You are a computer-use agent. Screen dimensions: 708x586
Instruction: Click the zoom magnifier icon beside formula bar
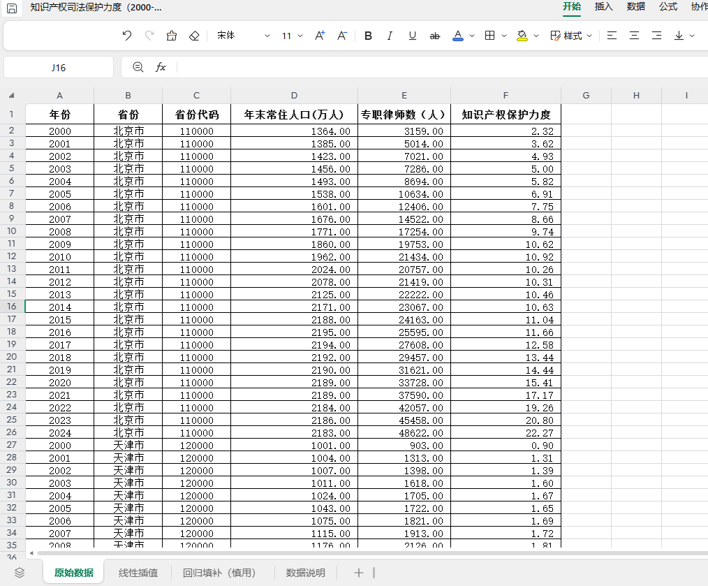point(138,67)
